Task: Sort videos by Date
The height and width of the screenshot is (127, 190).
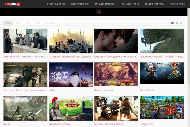Action: tap(8, 23)
